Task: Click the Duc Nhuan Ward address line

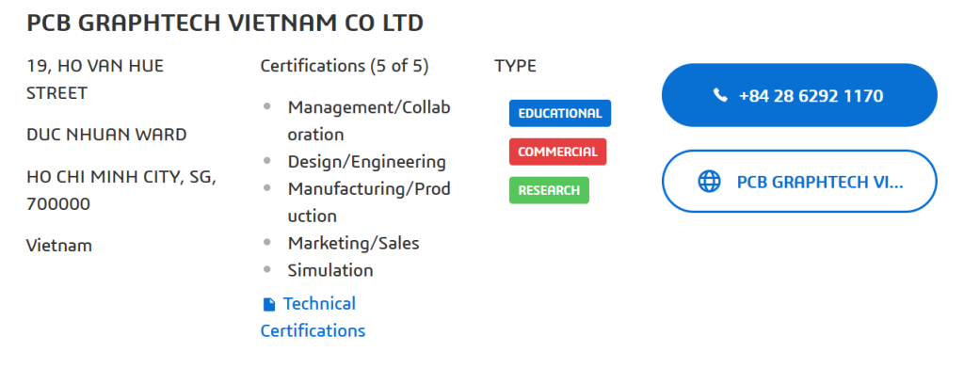Action: pyautogui.click(x=106, y=135)
